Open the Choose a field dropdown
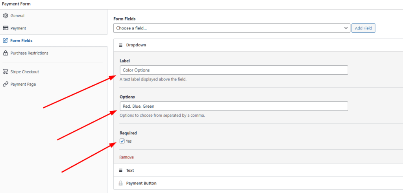 pos(231,28)
